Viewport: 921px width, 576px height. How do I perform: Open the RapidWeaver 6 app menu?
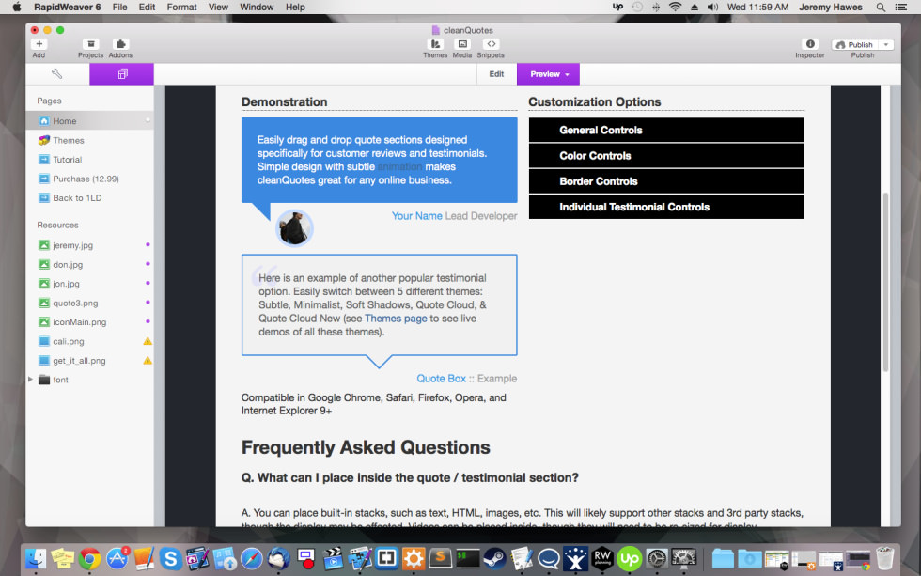[67, 7]
